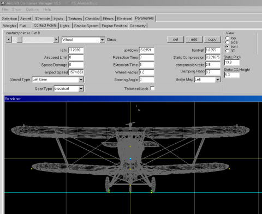Click the left scroll arrow for contact point
The image size is (262, 214).
pos(9,39)
